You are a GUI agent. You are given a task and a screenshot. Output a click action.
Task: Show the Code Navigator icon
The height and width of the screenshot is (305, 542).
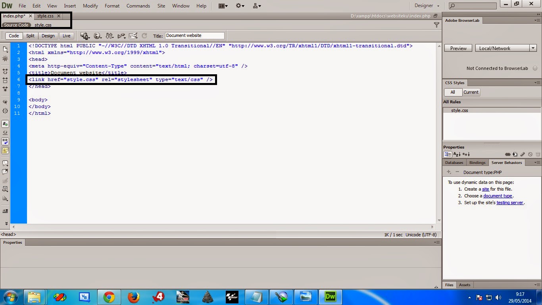[5, 58]
